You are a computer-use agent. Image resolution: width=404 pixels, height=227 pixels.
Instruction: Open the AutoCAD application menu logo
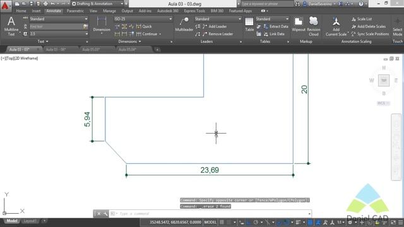(x=5, y=6)
